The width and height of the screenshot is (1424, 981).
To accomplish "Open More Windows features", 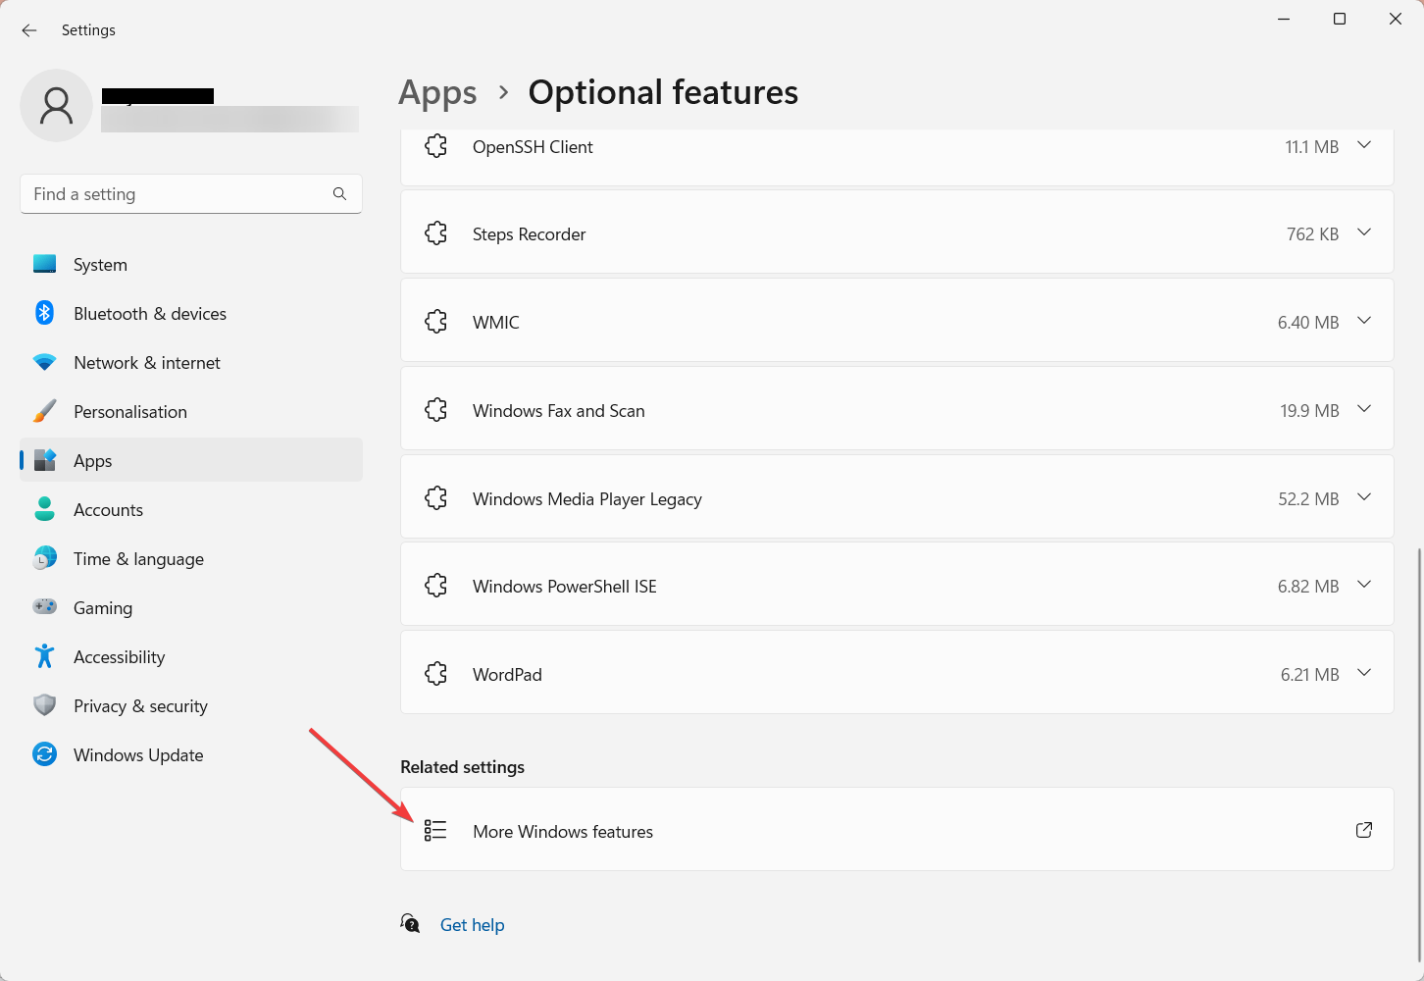I will coord(896,829).
